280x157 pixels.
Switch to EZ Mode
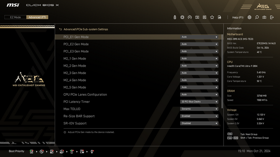(x=15, y=17)
